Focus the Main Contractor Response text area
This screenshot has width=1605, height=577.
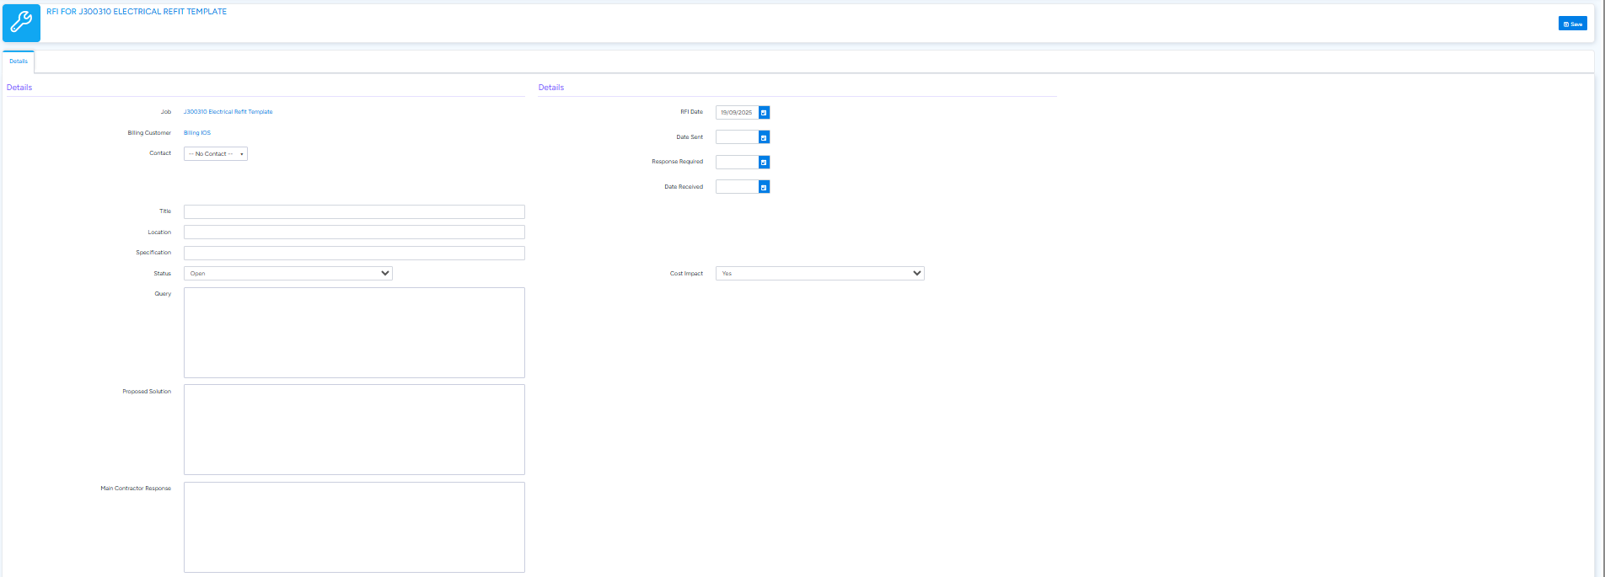(x=354, y=527)
